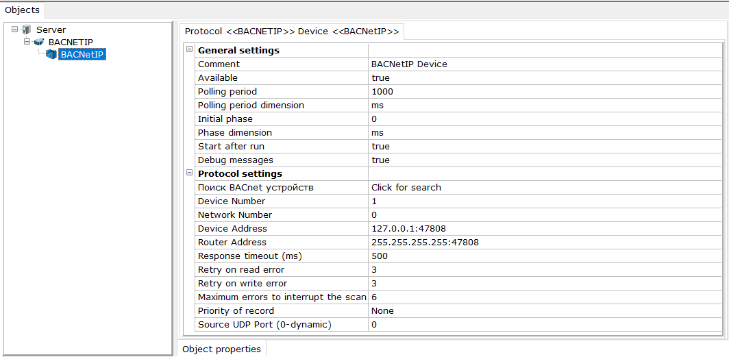
Task: Edit the Device Number value
Action: point(545,201)
